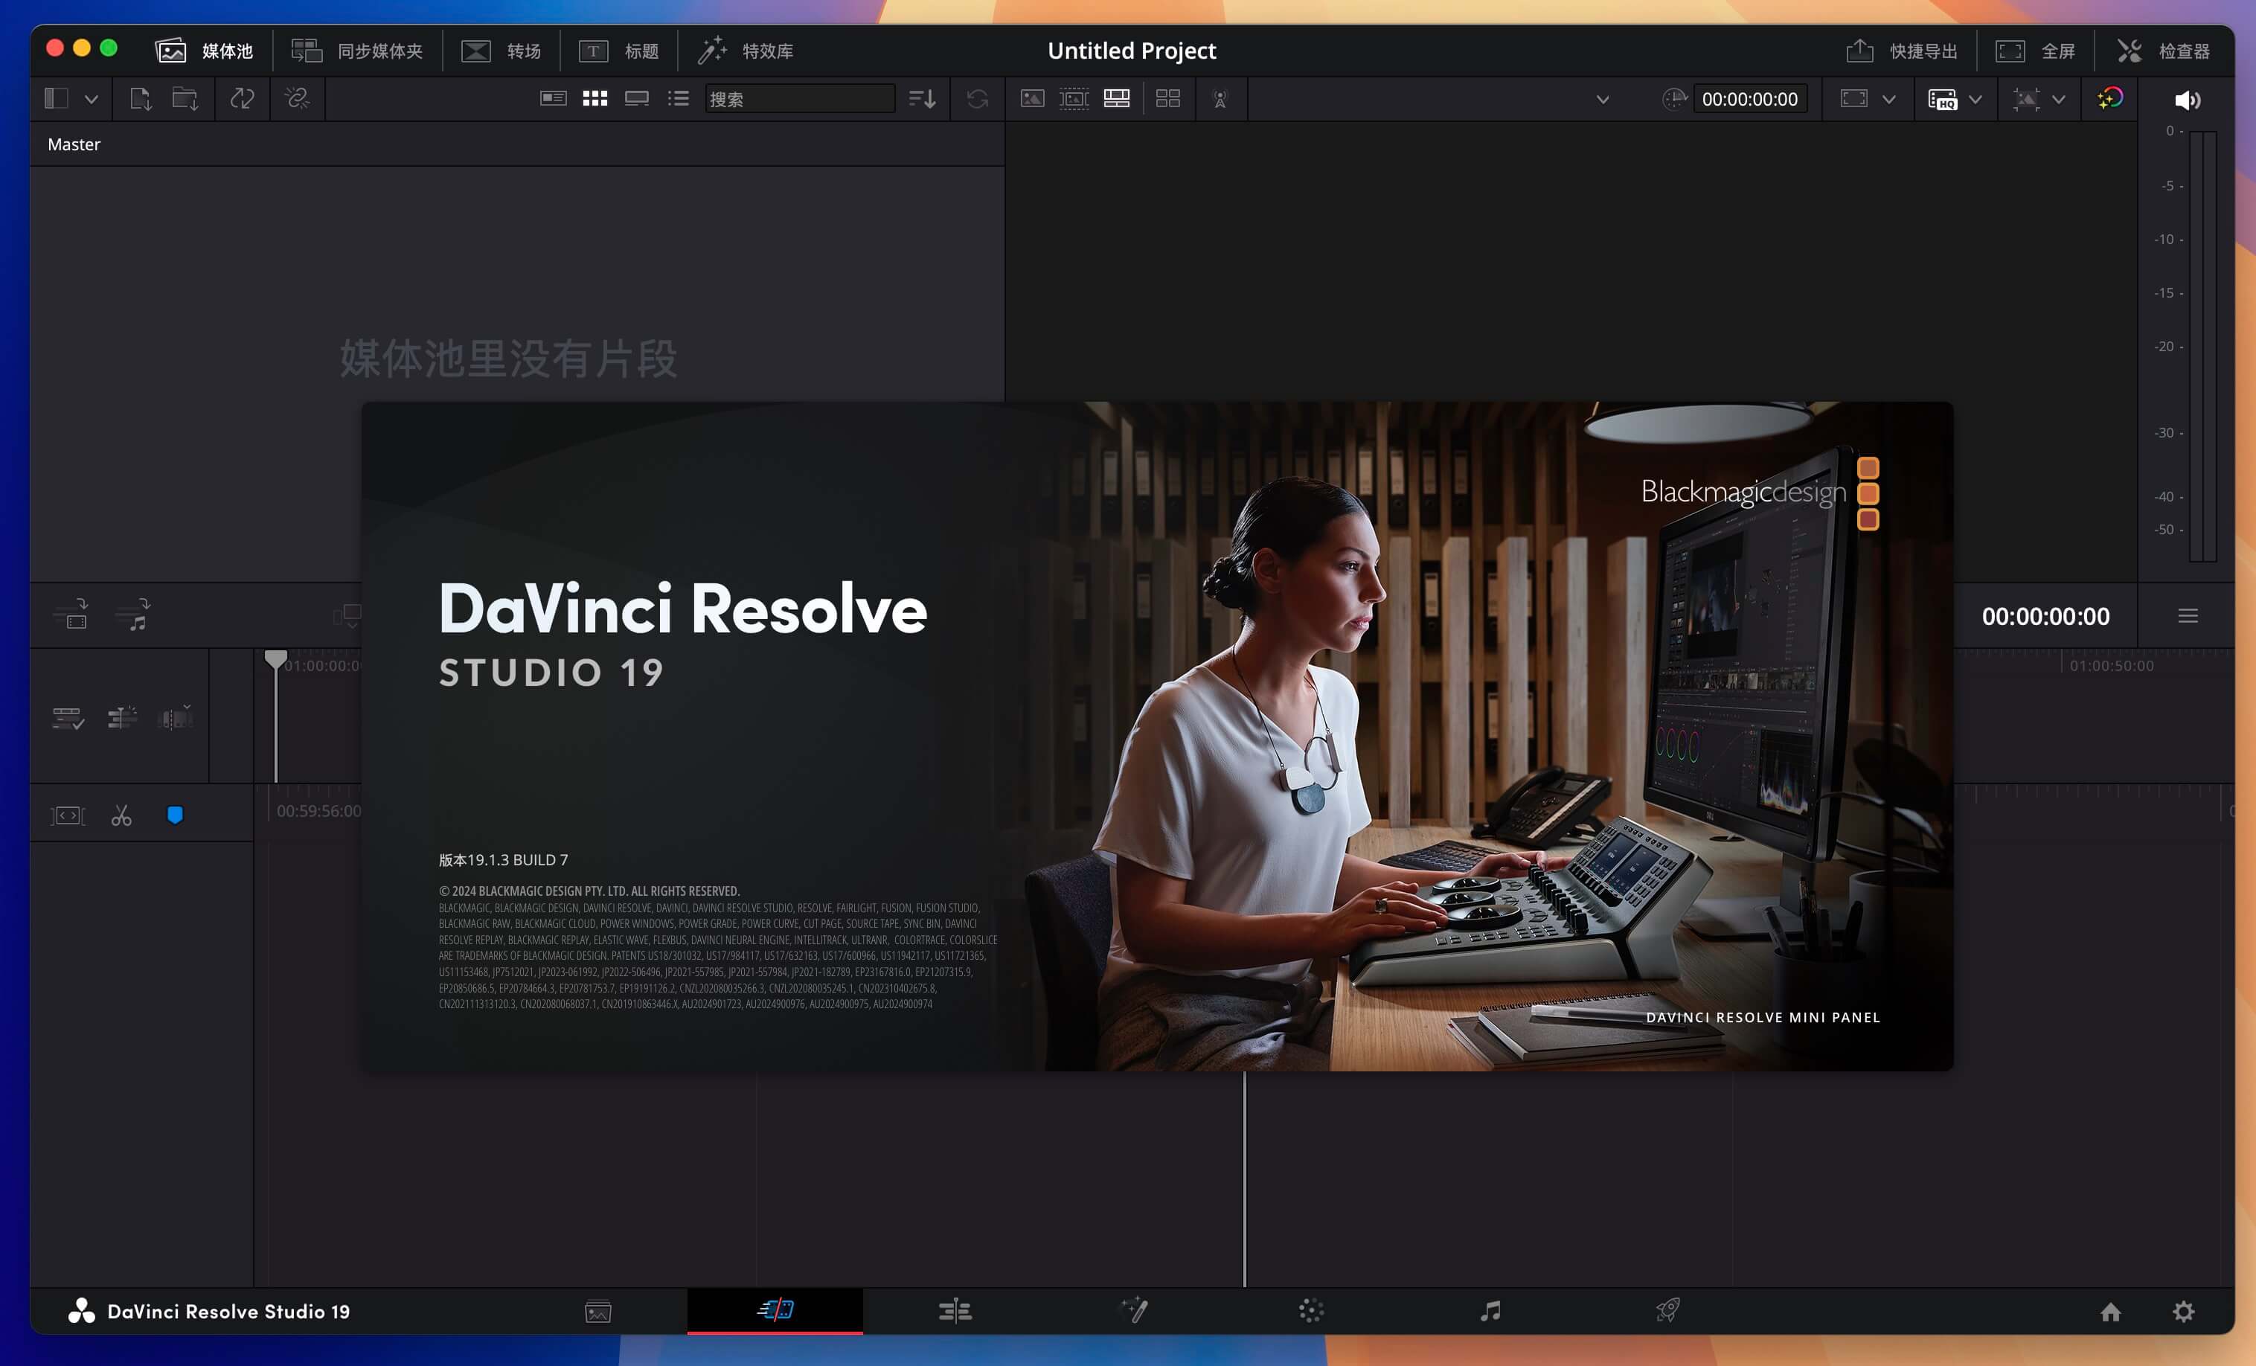
Task: Switch media pool to list view
Action: point(679,98)
